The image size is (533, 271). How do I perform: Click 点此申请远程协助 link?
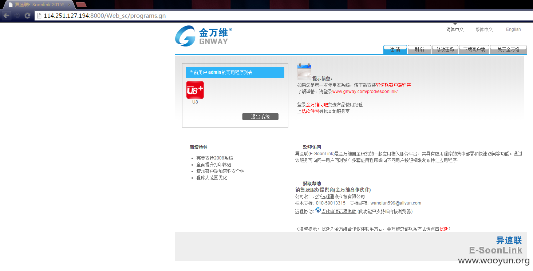pos(339,211)
